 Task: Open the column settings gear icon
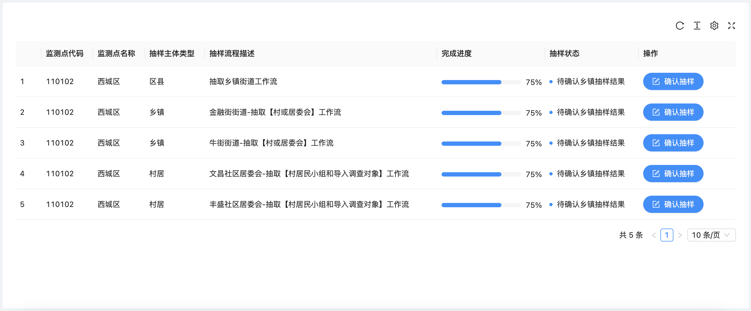pyautogui.click(x=714, y=26)
